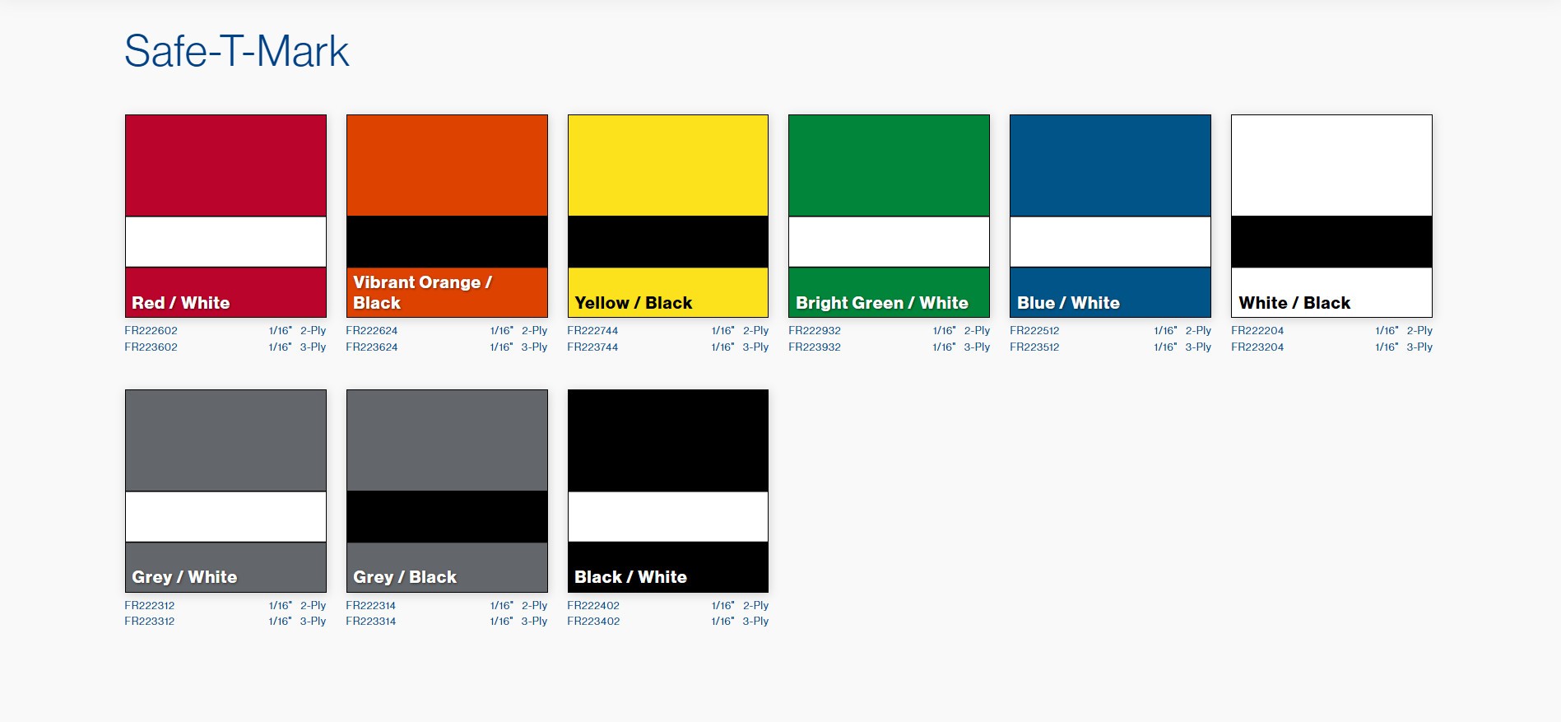This screenshot has height=722, width=1561.
Task: Select the Red / White swatch
Action: tap(225, 216)
